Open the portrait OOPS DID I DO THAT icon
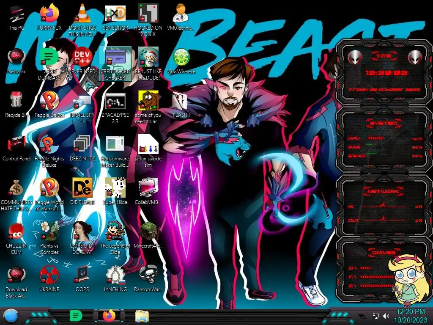433x325 pixels. [82, 238]
